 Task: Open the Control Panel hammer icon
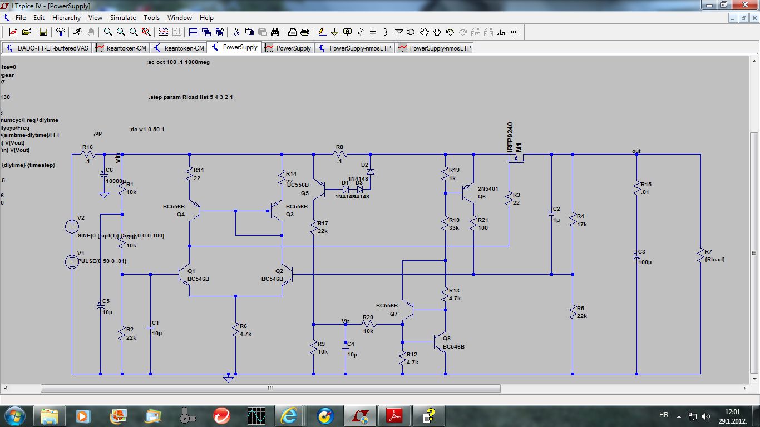[61, 32]
